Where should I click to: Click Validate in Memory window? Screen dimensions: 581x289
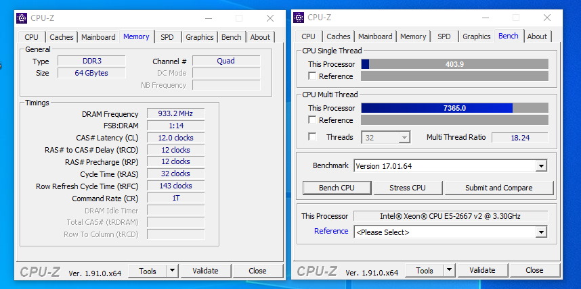click(x=206, y=271)
